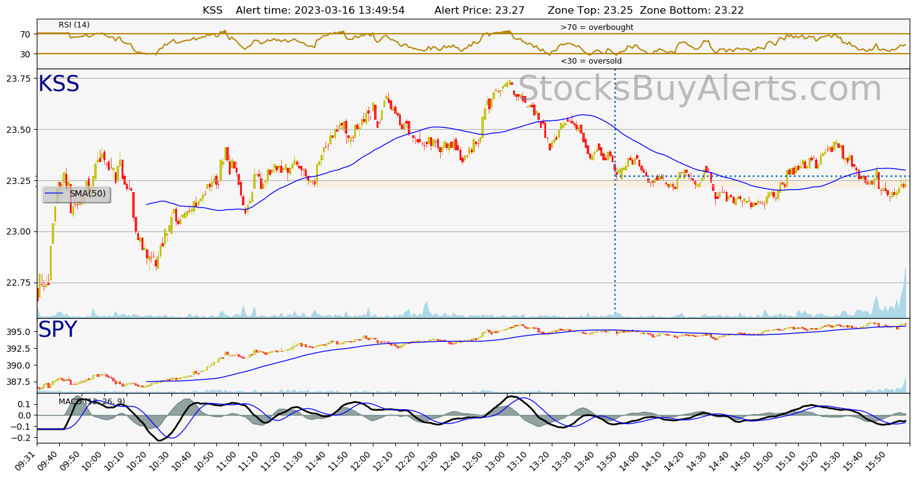The width and height of the screenshot is (919, 479).
Task: Click 'Alert Price: 23.27' in the title
Action: [479, 11]
